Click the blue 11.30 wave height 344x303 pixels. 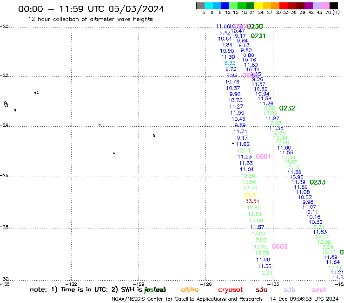(228, 57)
